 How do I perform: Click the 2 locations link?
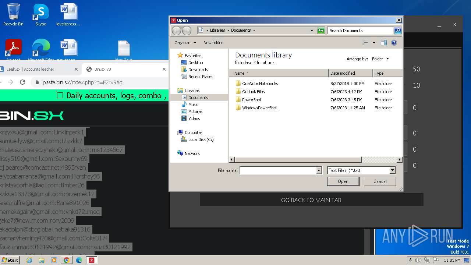(x=264, y=63)
